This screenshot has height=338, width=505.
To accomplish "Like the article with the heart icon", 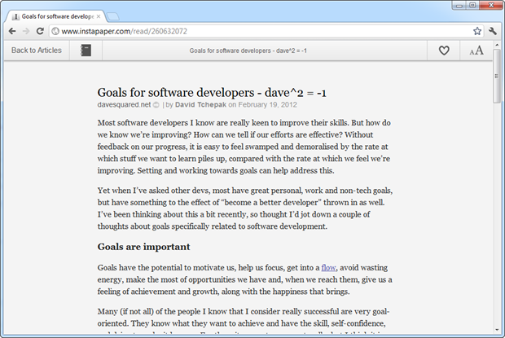I will coord(444,50).
